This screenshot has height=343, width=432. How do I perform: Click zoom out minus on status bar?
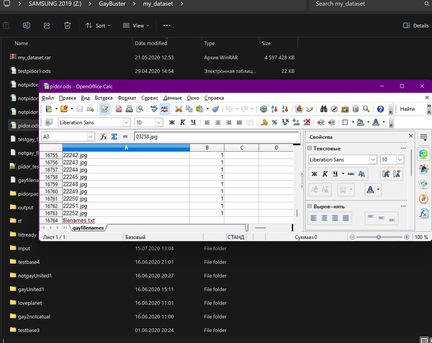click(352, 237)
